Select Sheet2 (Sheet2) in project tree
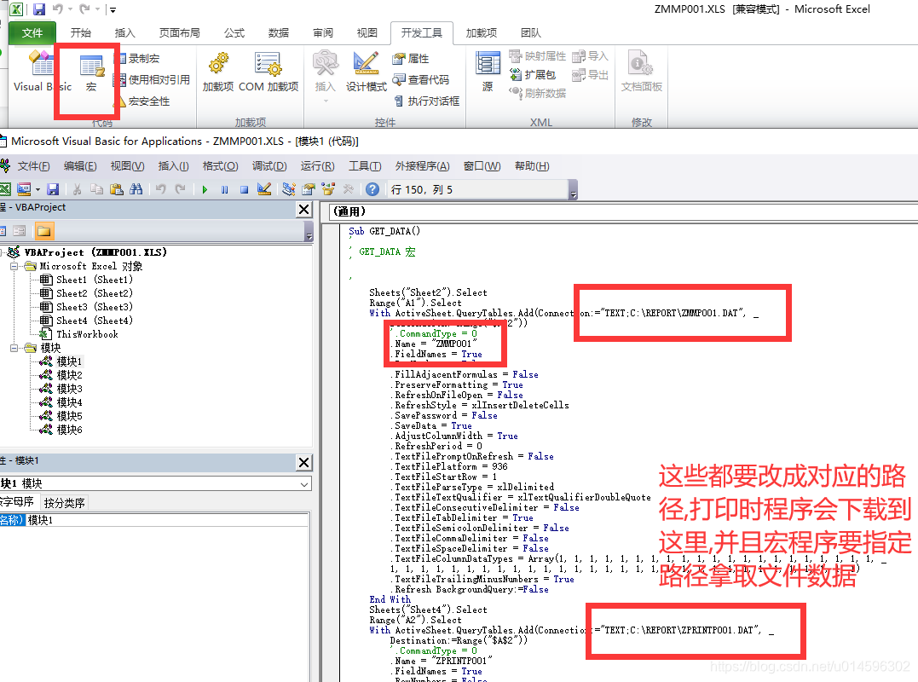Image resolution: width=918 pixels, height=682 pixels. 86,293
